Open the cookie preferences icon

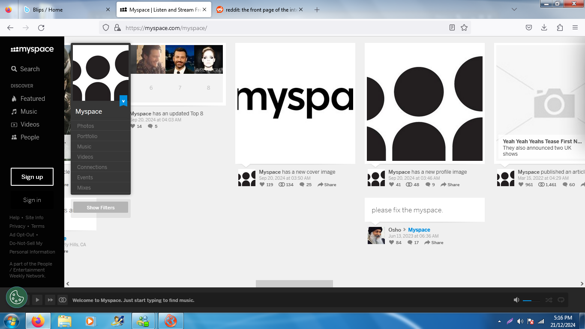17,297
